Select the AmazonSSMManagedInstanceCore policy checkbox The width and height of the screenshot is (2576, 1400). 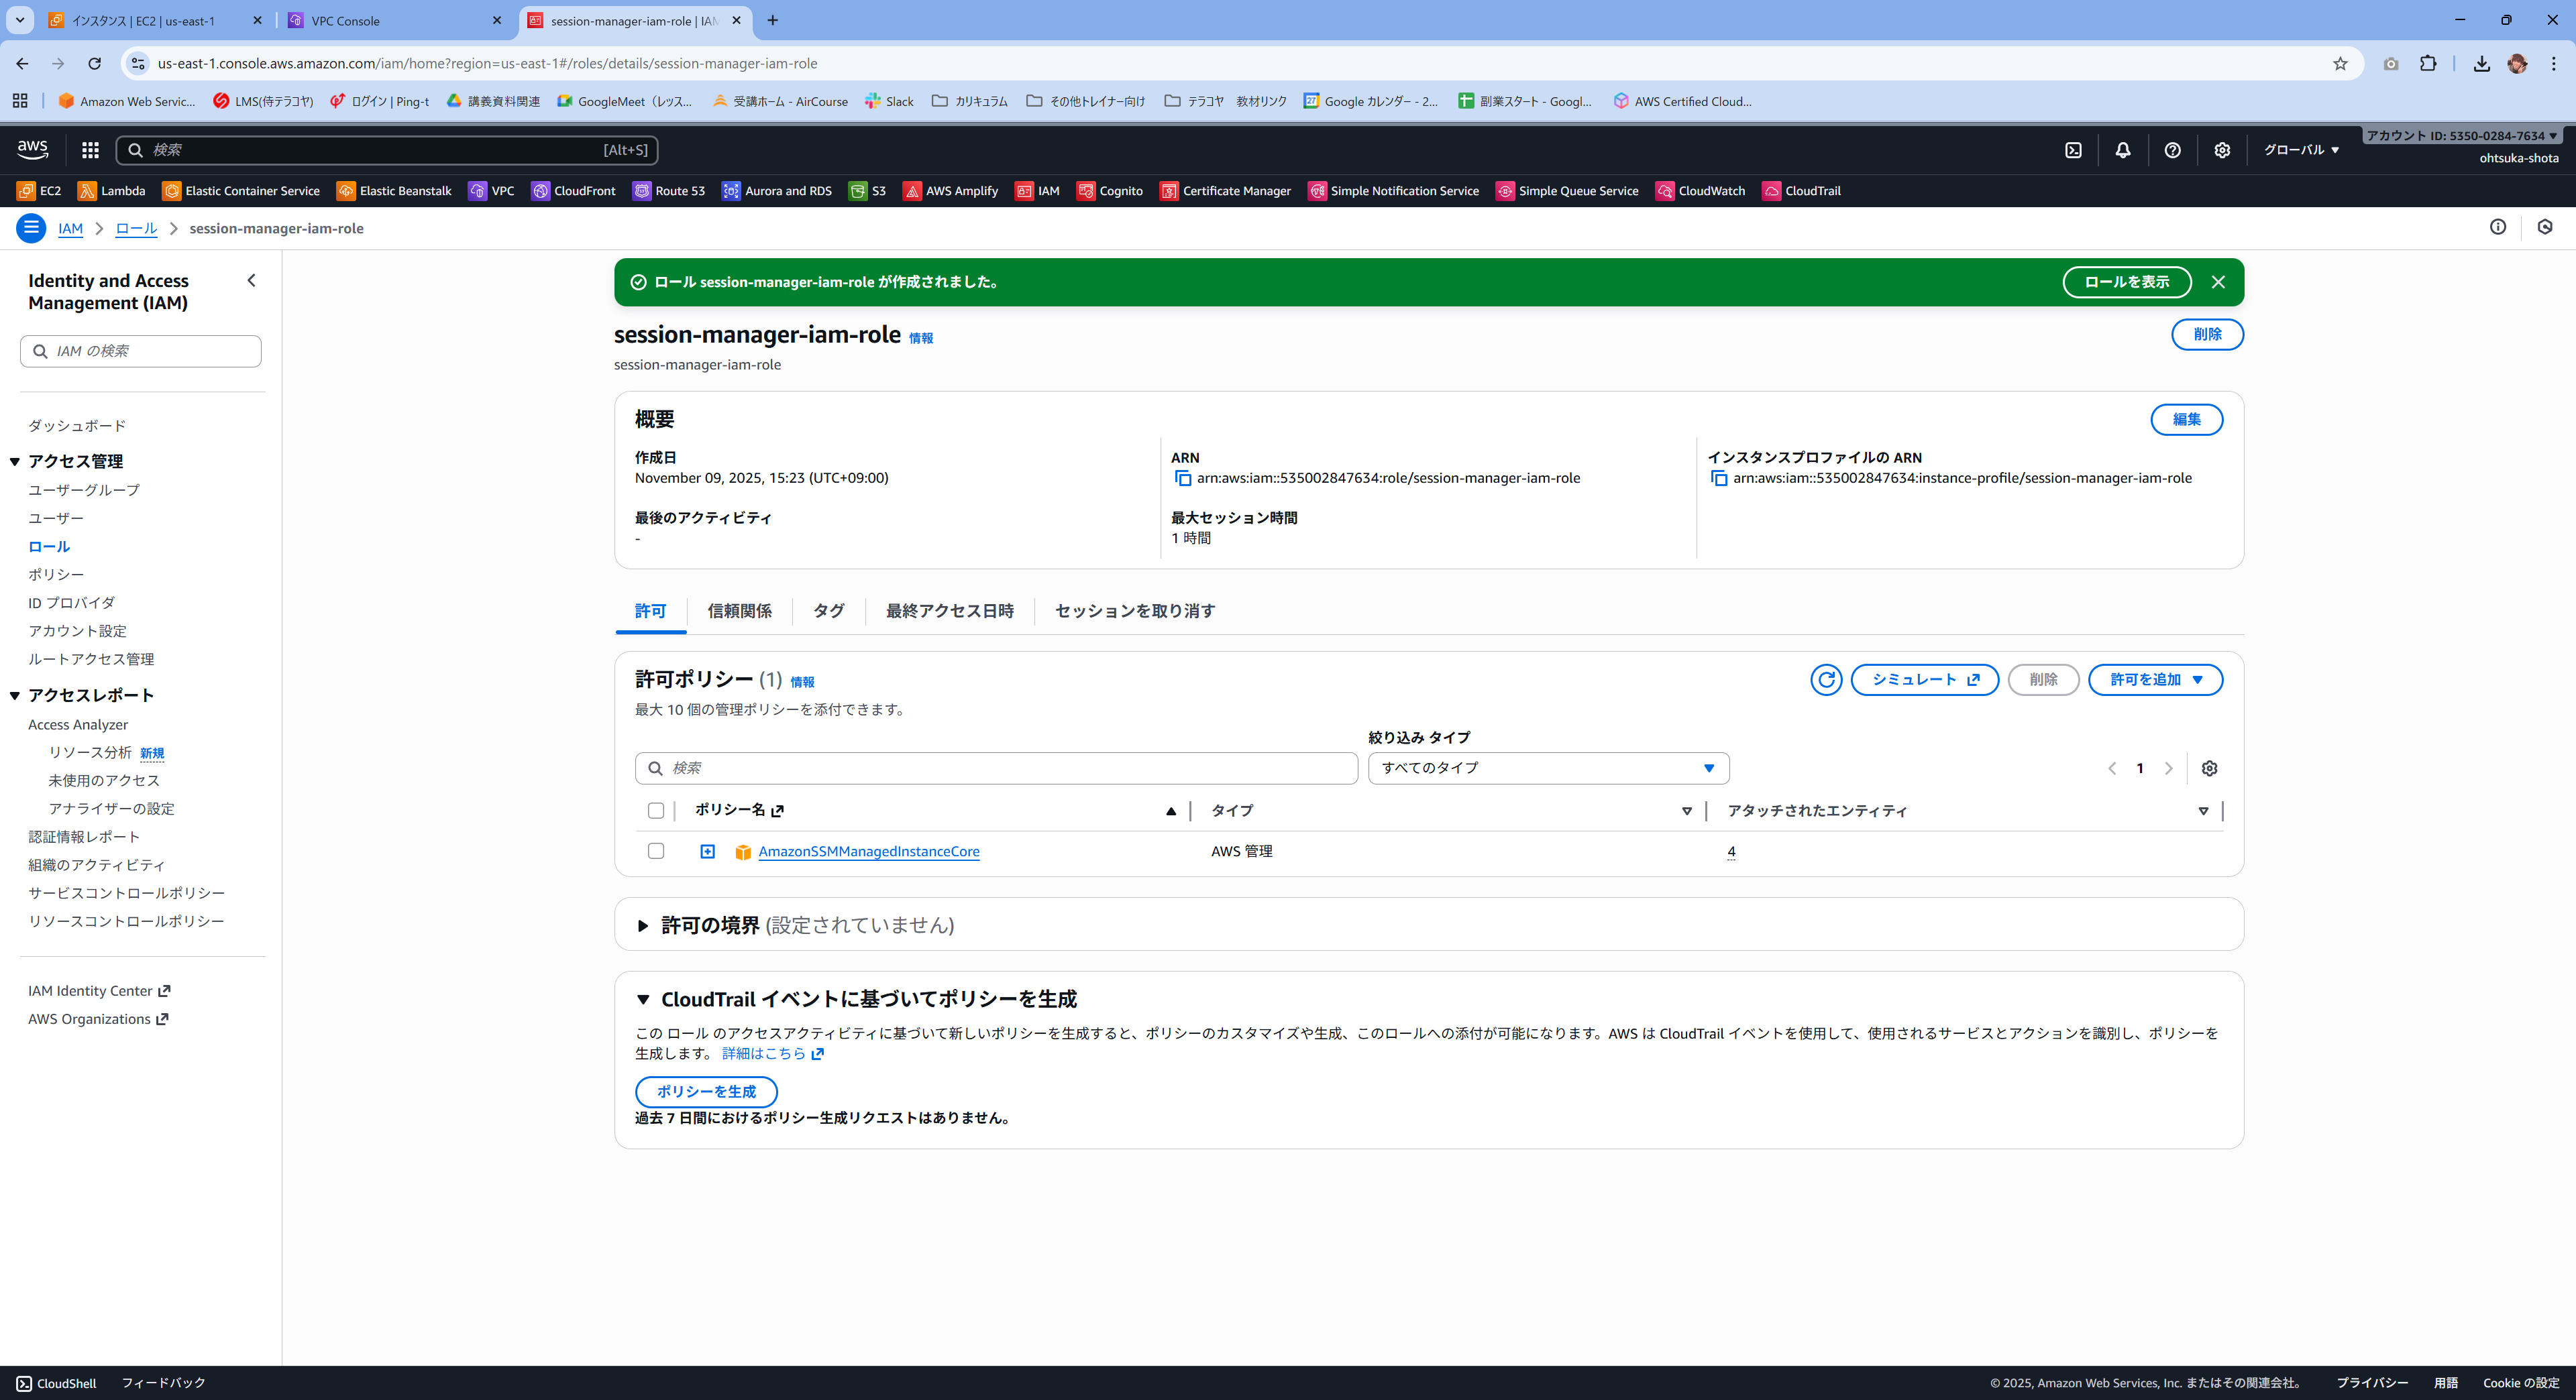click(656, 852)
